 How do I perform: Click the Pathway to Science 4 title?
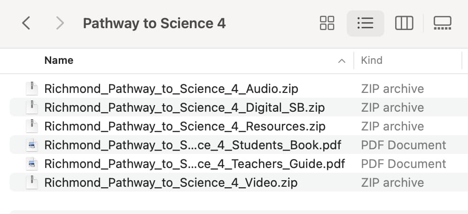154,23
